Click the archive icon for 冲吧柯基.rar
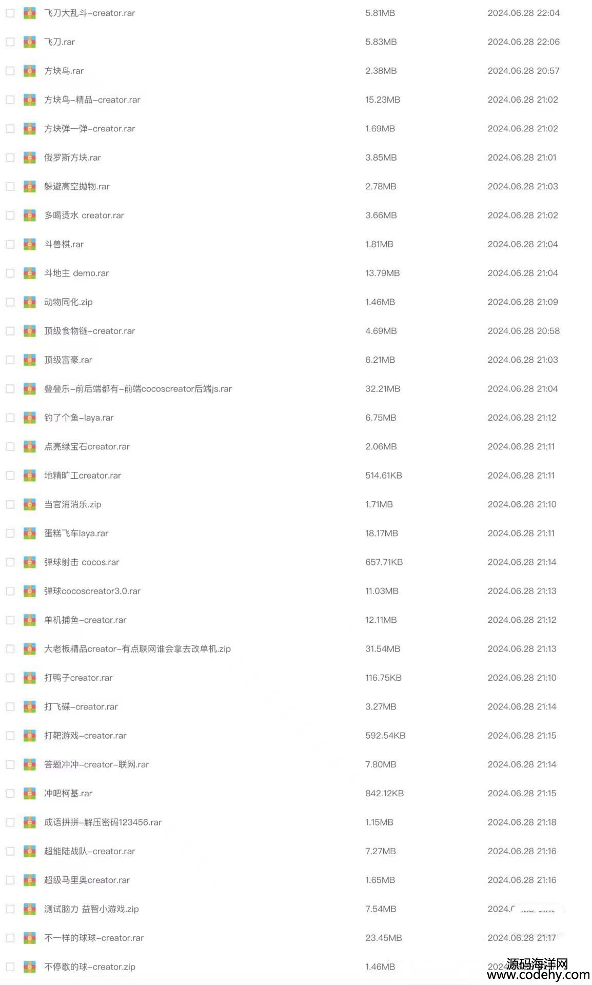 30,794
